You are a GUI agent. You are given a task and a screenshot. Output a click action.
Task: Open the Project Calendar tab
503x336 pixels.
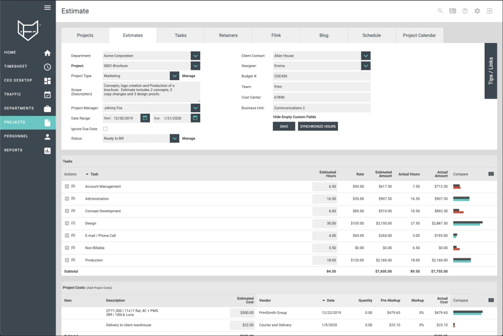click(419, 35)
